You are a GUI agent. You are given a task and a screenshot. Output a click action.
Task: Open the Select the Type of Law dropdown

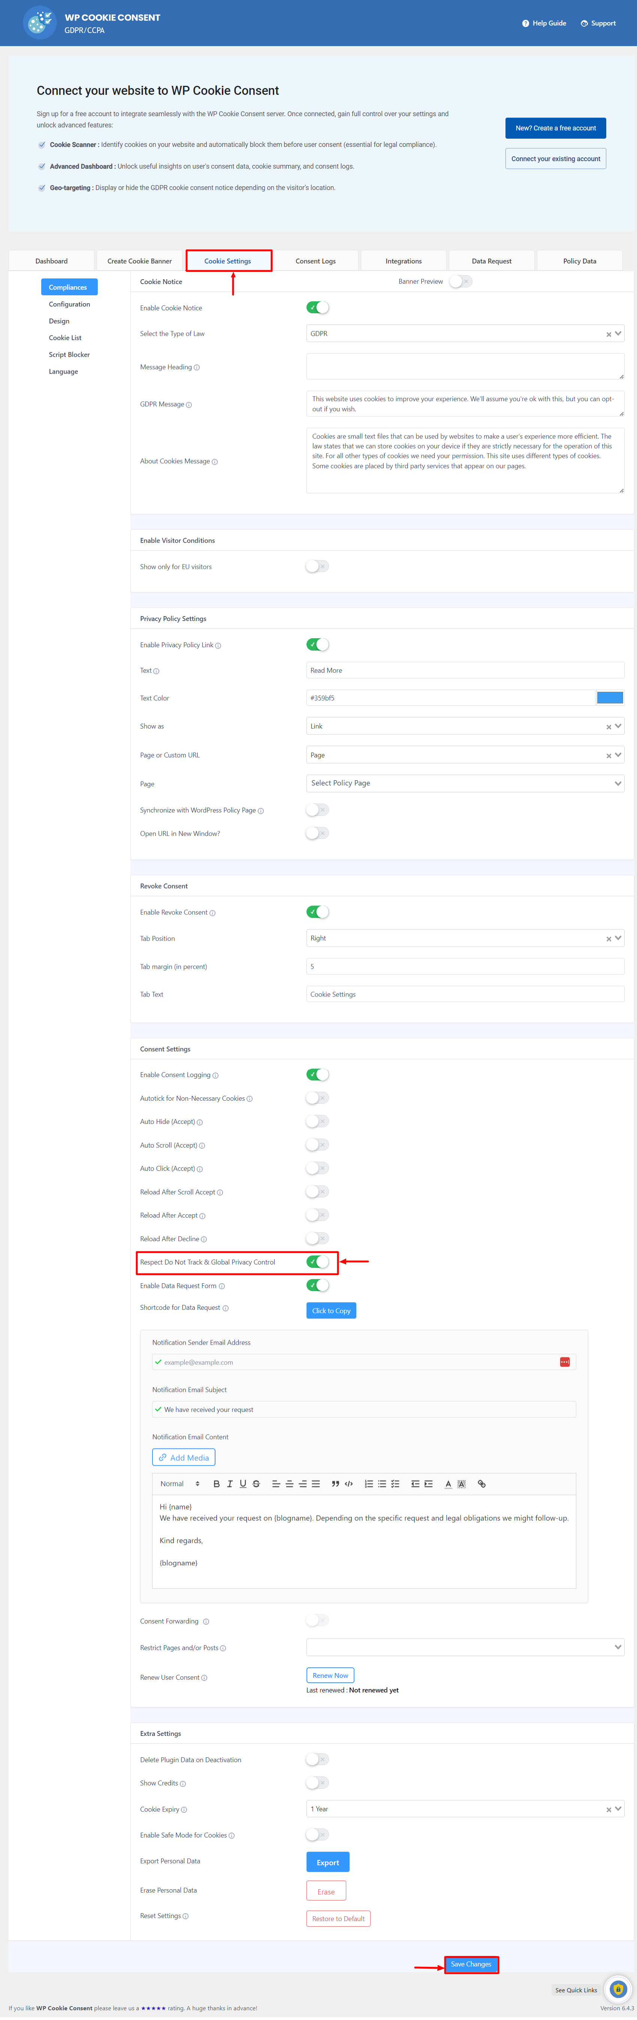(463, 333)
